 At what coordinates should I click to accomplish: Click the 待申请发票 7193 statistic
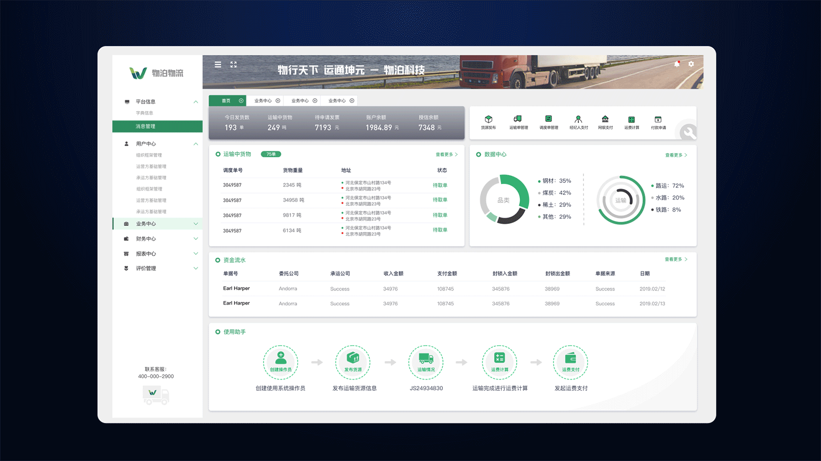pos(327,123)
